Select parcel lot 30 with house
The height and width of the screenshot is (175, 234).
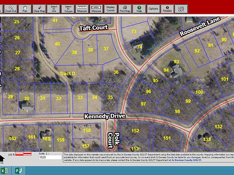(x=26, y=98)
